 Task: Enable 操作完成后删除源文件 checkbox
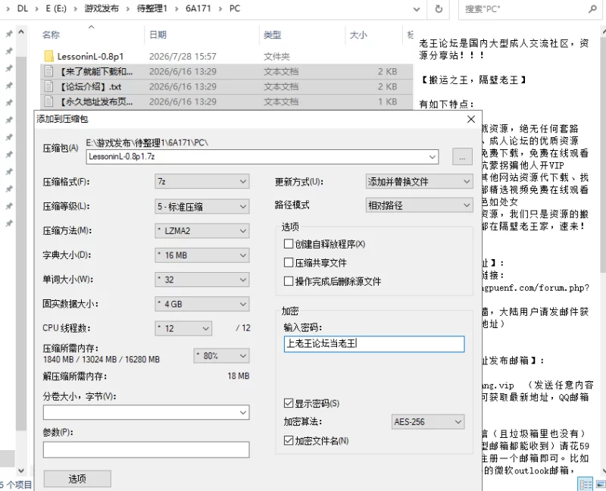point(289,281)
